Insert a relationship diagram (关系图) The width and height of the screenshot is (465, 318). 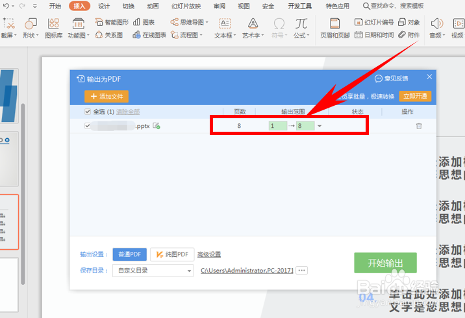[x=109, y=35]
